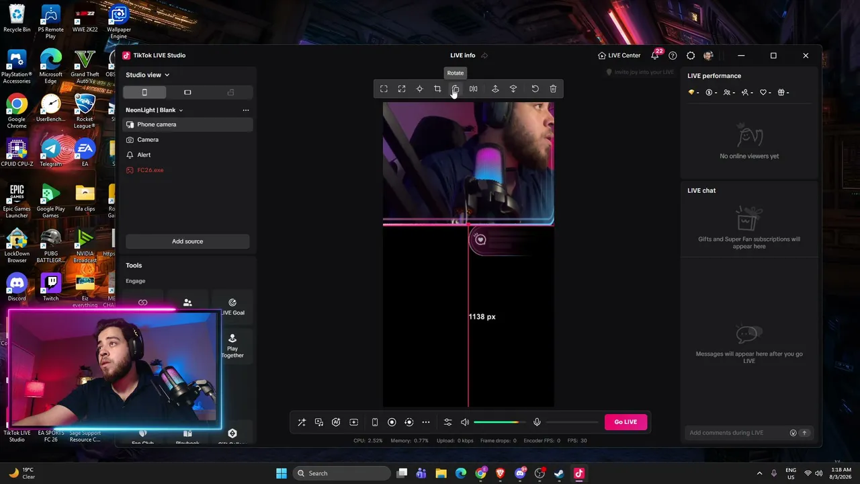The width and height of the screenshot is (860, 484).
Task: Expand the gifts stat in LIVE performance
Action: 783,93
